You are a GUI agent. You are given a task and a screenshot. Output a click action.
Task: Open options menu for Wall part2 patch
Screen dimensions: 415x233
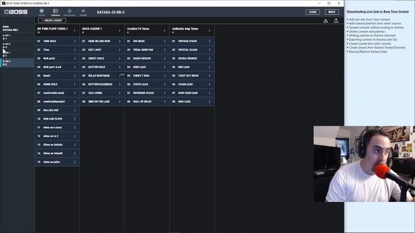[75, 58]
